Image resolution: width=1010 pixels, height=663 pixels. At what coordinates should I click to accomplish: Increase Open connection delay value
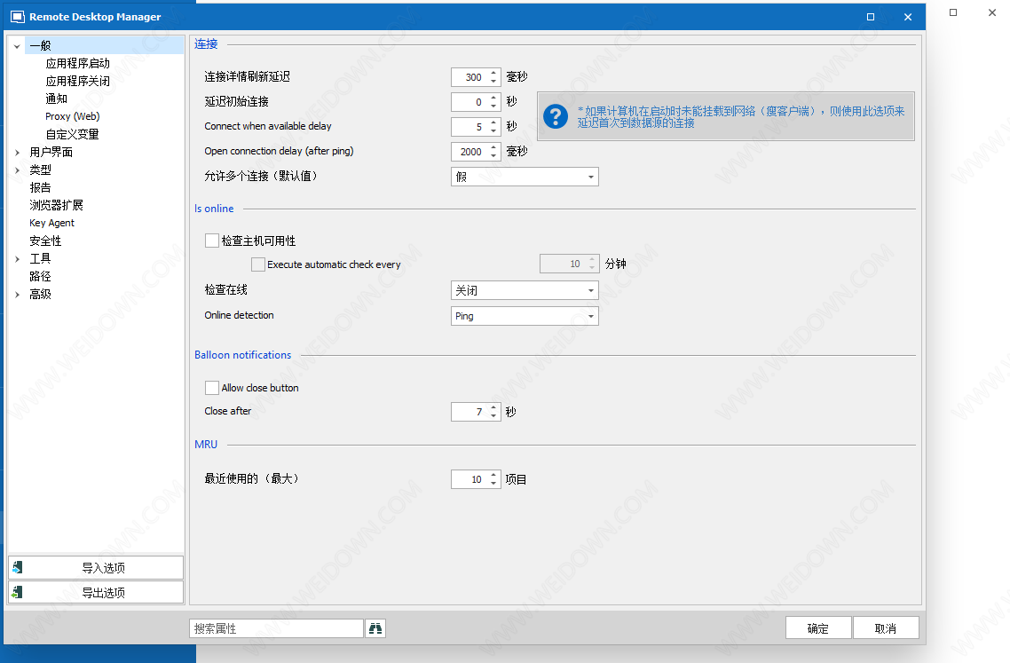coord(493,147)
